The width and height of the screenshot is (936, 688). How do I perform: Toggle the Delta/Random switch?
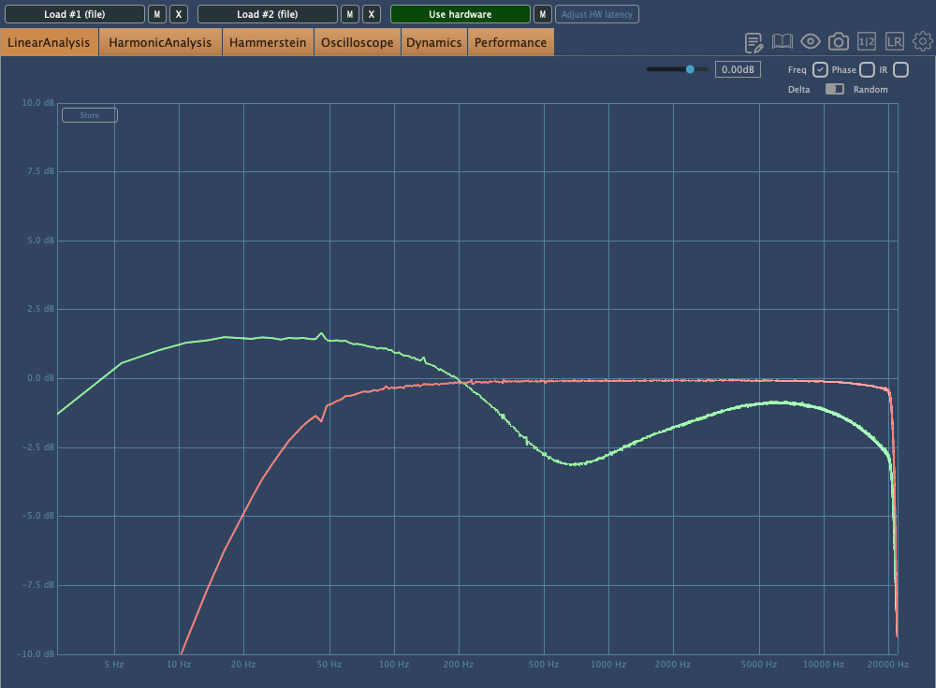pyautogui.click(x=834, y=89)
